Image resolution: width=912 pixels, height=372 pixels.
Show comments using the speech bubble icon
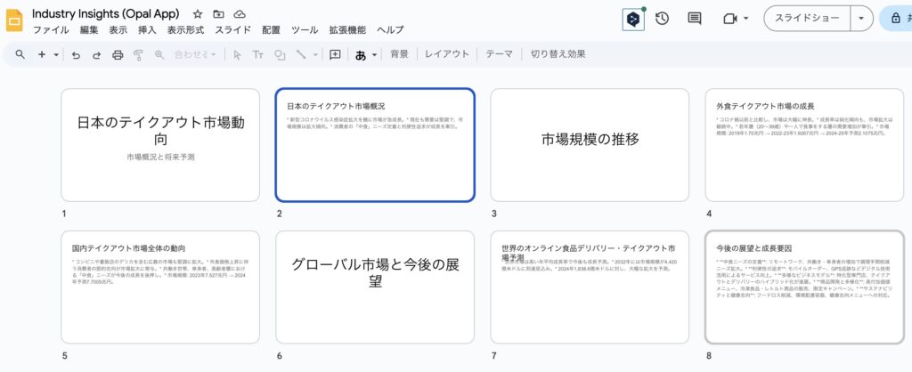[x=695, y=19]
